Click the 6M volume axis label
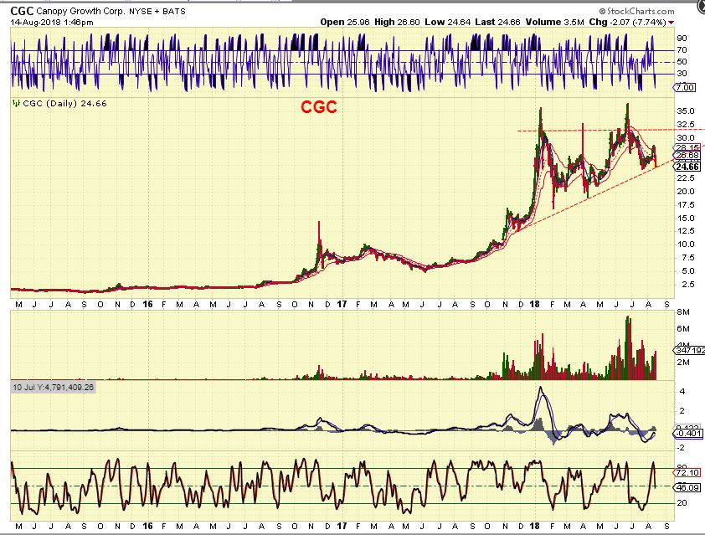The height and width of the screenshot is (535, 705). [x=683, y=329]
